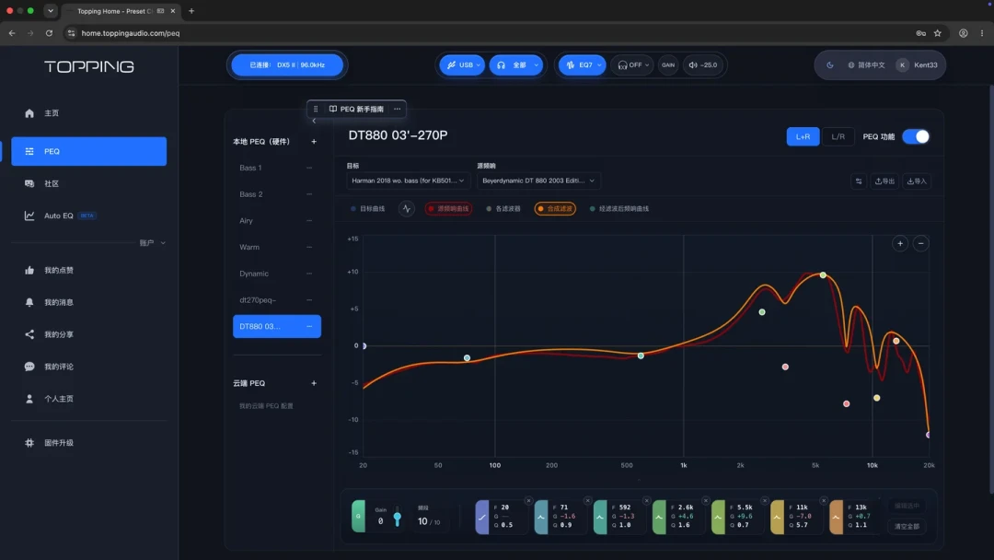Viewport: 994px width, 560px height.
Task: Open options menu for Warm preset
Action: click(309, 247)
